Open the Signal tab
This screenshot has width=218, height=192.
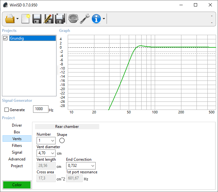coord(17,152)
